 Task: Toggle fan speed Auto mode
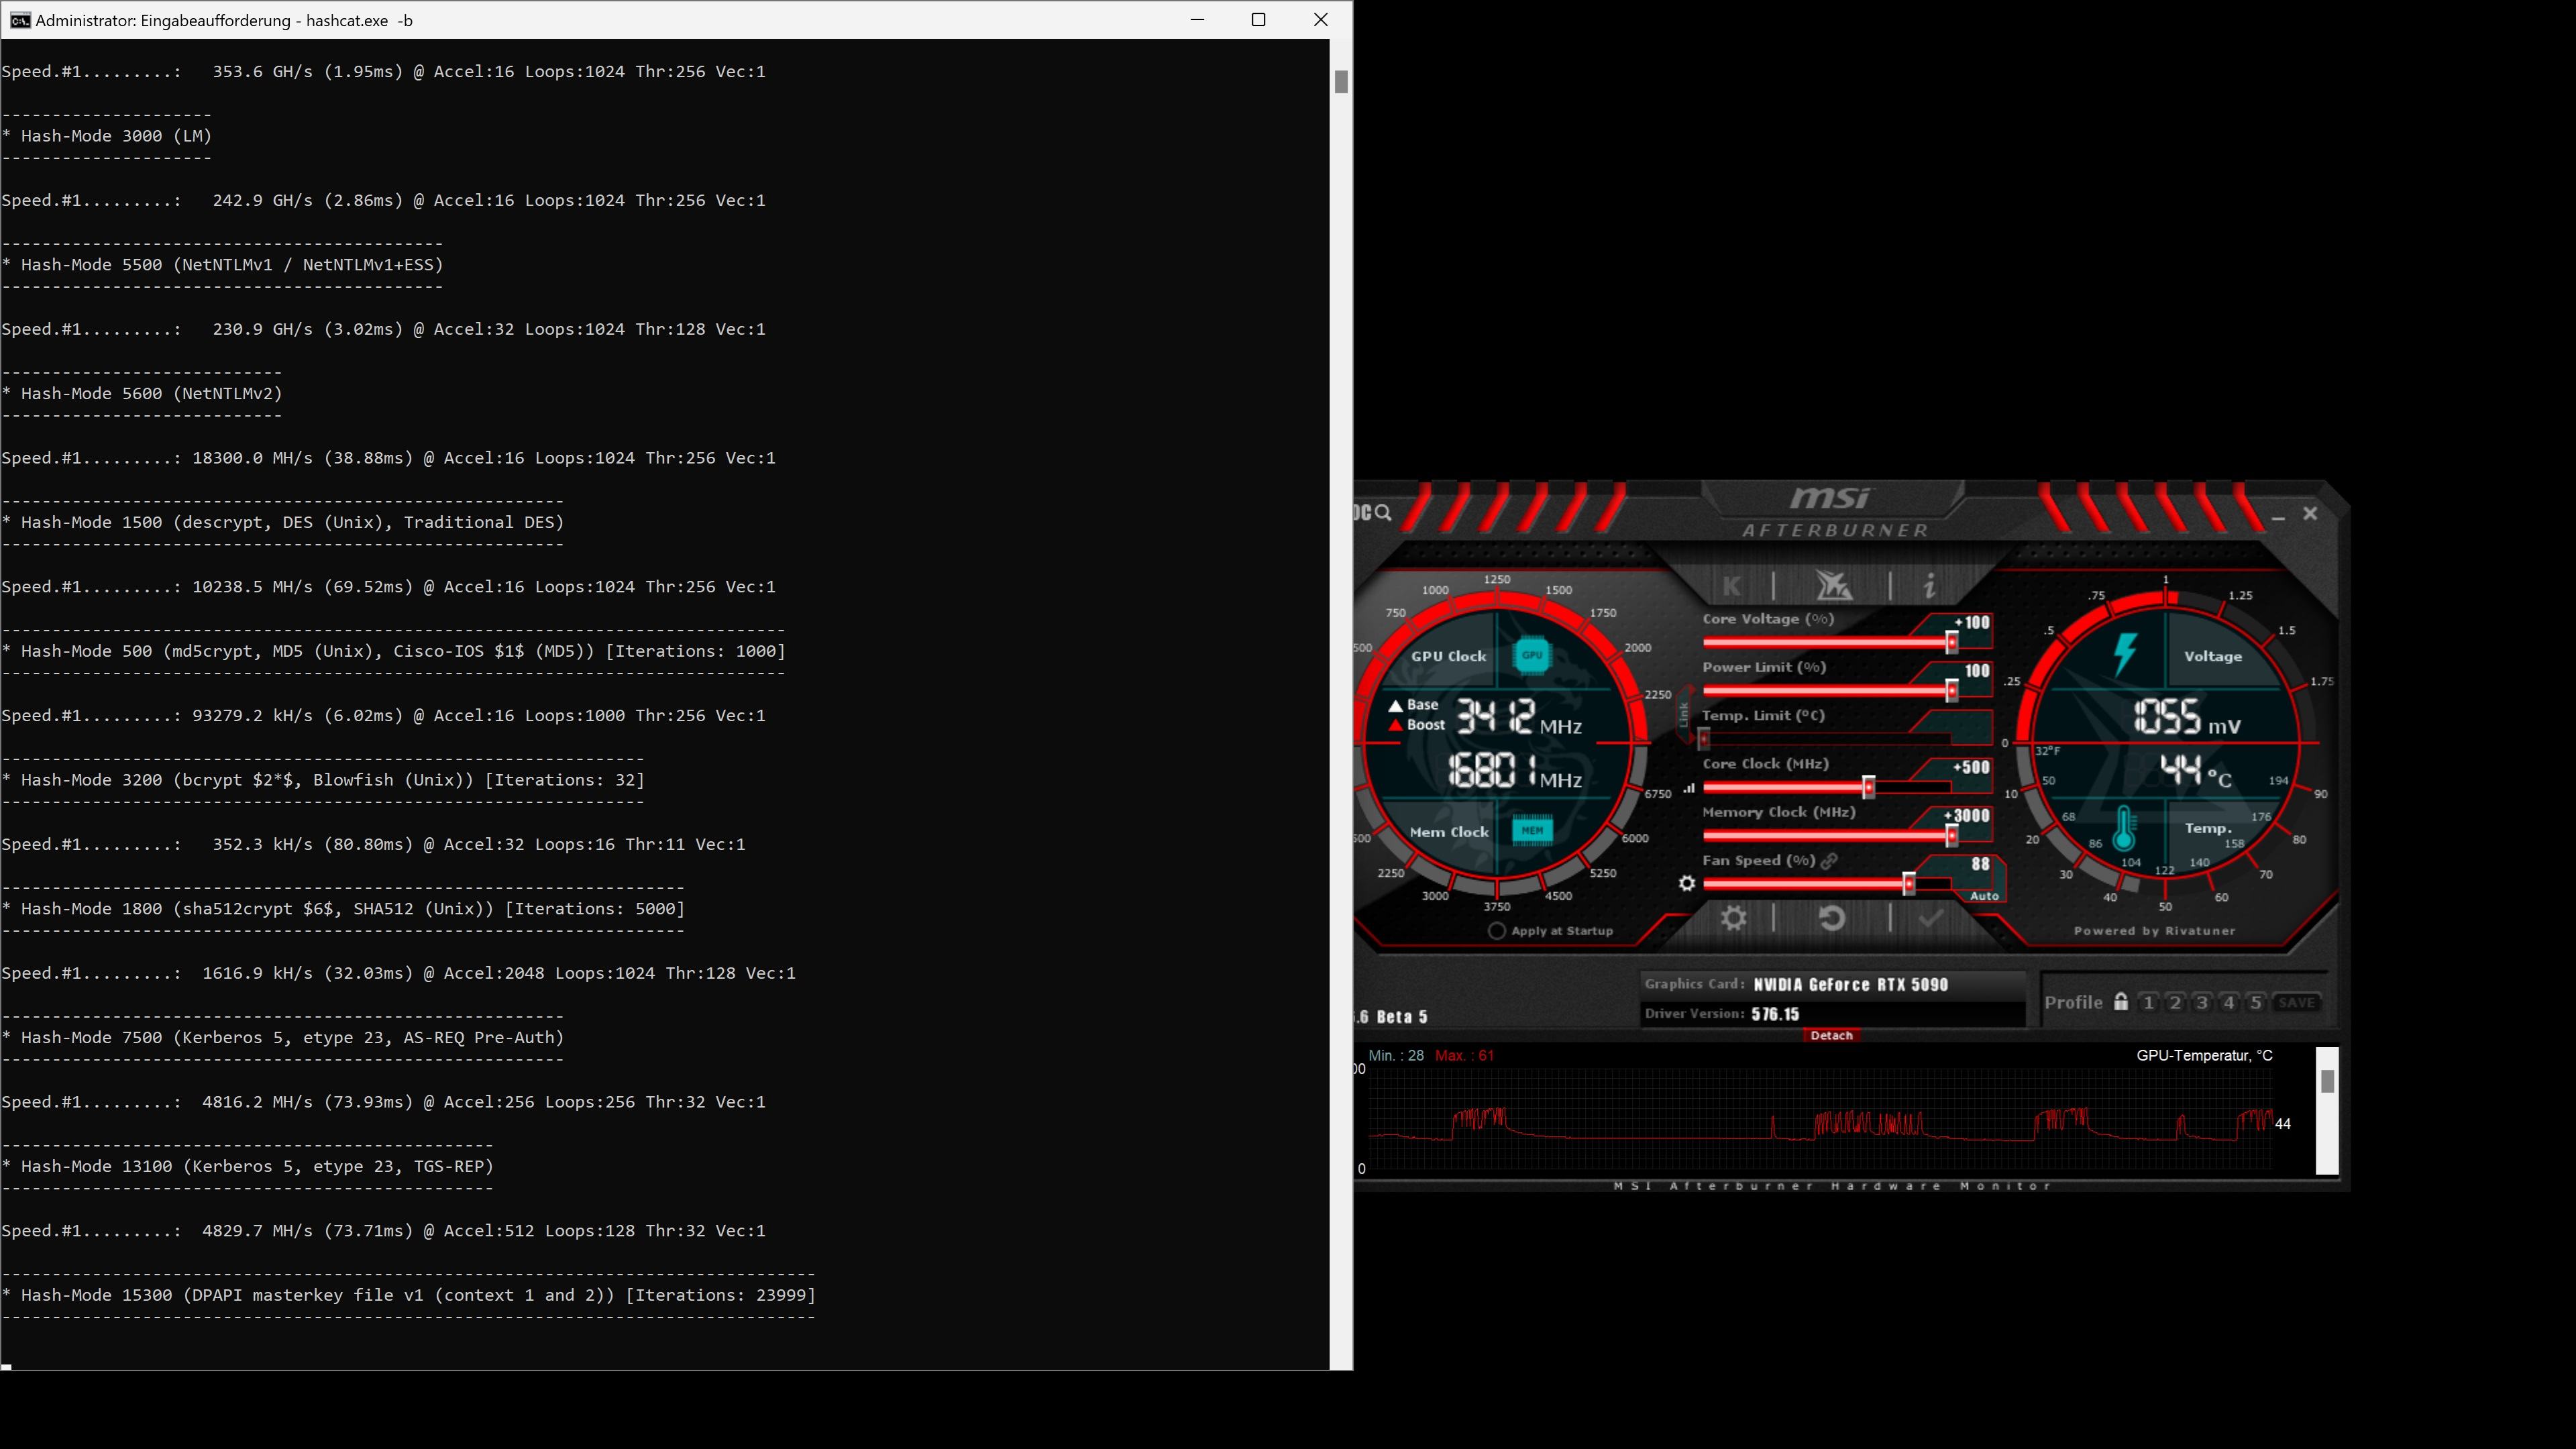[1984, 896]
